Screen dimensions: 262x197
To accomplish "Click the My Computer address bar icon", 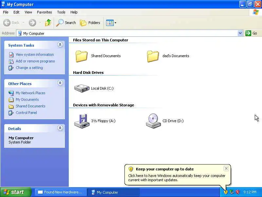I will point(20,33).
